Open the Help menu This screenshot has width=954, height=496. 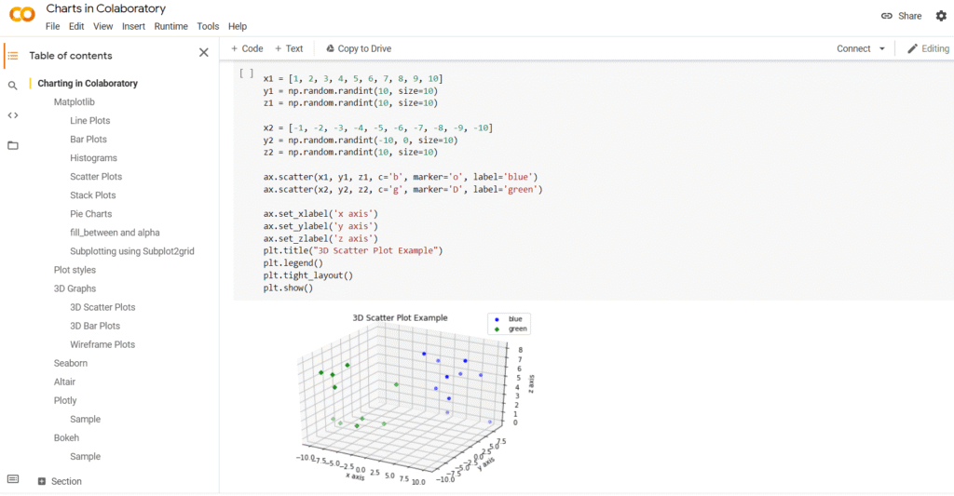point(238,26)
